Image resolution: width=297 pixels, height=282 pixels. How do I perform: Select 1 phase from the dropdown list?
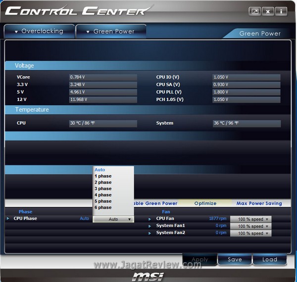103,176
